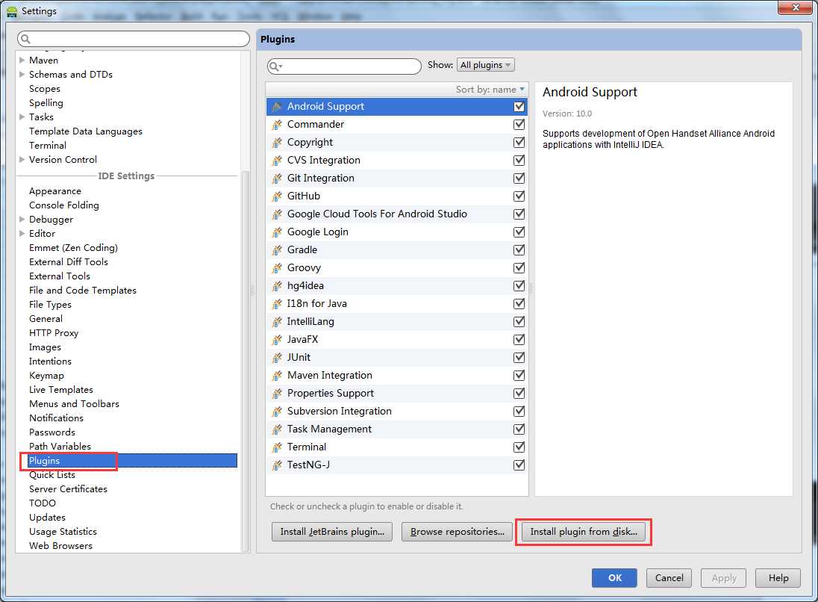The image size is (818, 602).
Task: Click Install plugin from disk button
Action: pyautogui.click(x=584, y=532)
